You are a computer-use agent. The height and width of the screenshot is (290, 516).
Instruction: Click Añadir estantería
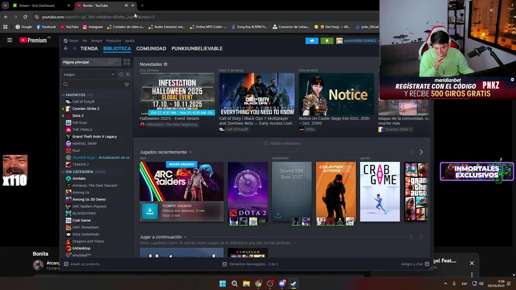pyautogui.click(x=282, y=143)
